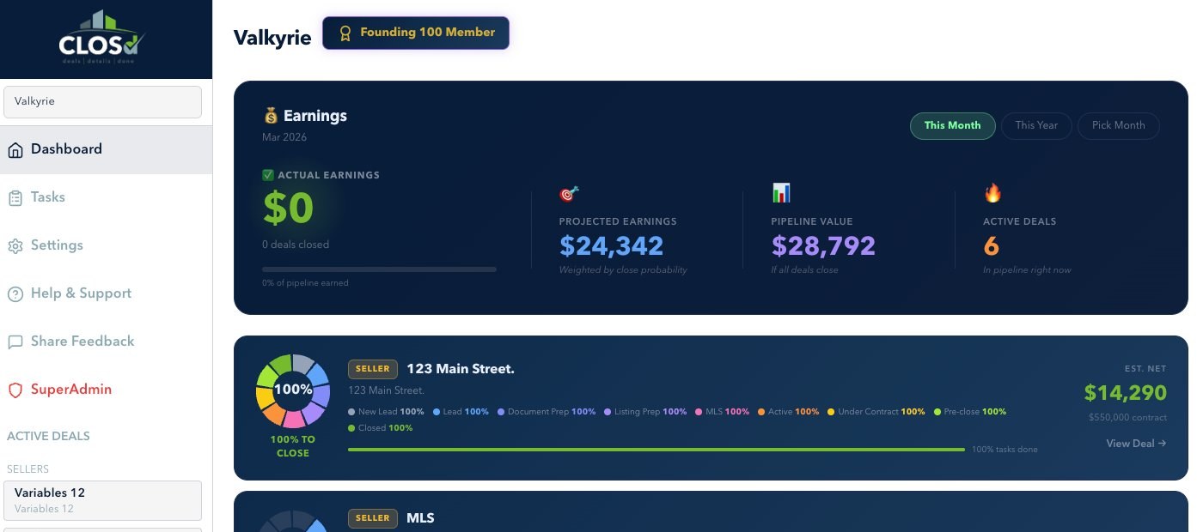Screen dimensions: 1197x532
Task: Open Tasks via the clipboard icon
Action: point(15,196)
